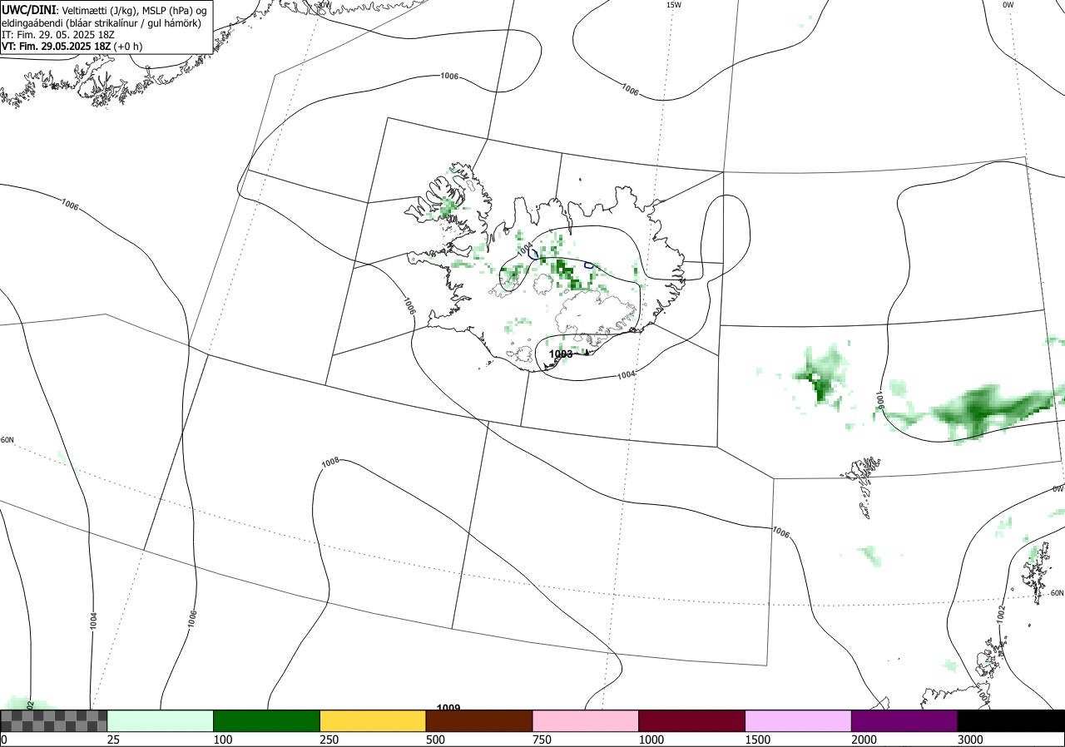Viewport: 1065px width, 747px height.
Task: Click the legend value '500'
Action: click(435, 740)
